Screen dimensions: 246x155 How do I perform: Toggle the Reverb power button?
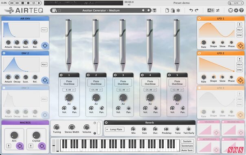(x=106, y=122)
